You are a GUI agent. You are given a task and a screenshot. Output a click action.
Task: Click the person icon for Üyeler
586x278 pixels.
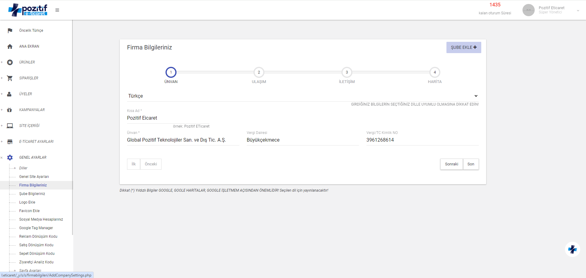(9, 94)
